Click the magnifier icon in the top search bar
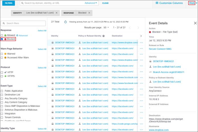Screen dimensions: 198x132 point(22,3)
